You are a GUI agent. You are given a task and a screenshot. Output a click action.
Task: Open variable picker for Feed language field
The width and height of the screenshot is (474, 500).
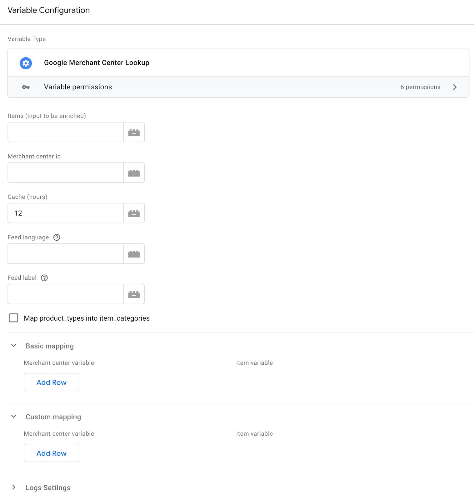134,253
